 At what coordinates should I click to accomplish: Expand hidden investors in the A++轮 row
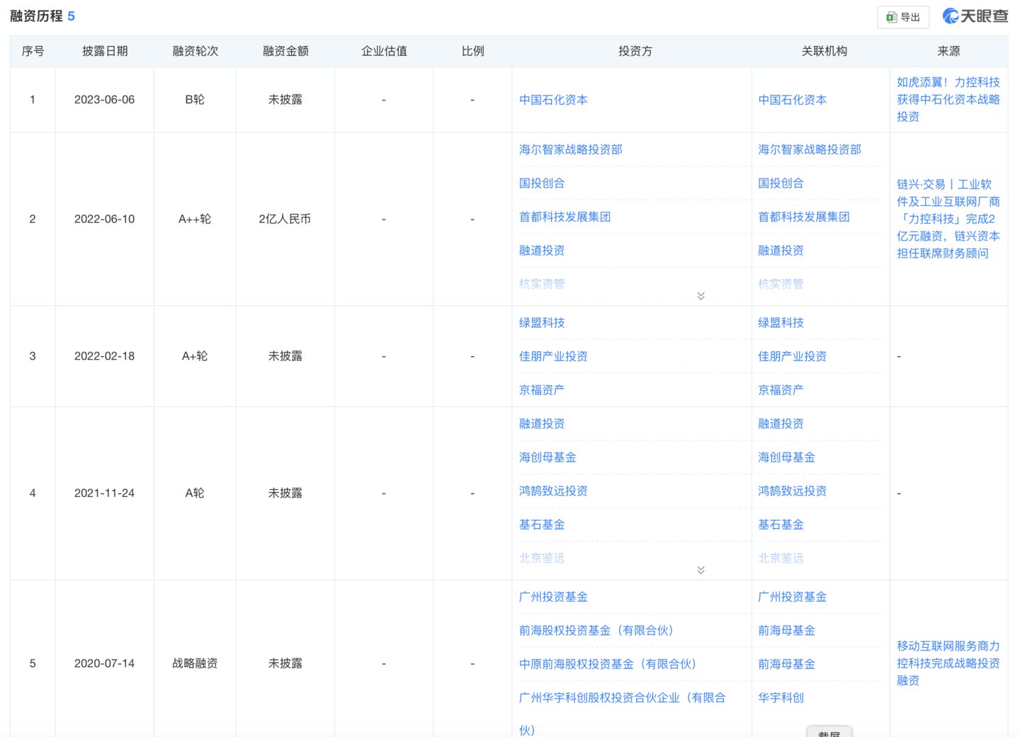(701, 295)
